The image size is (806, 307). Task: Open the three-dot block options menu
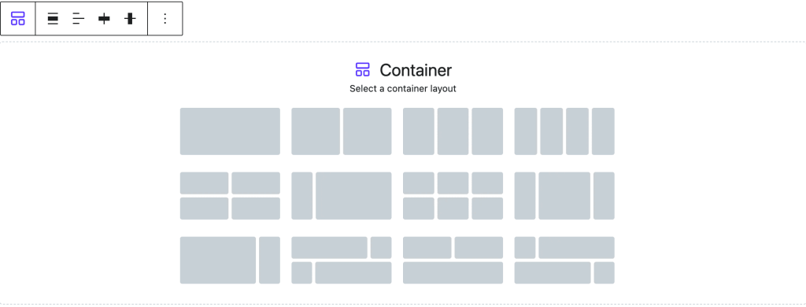coord(165,19)
